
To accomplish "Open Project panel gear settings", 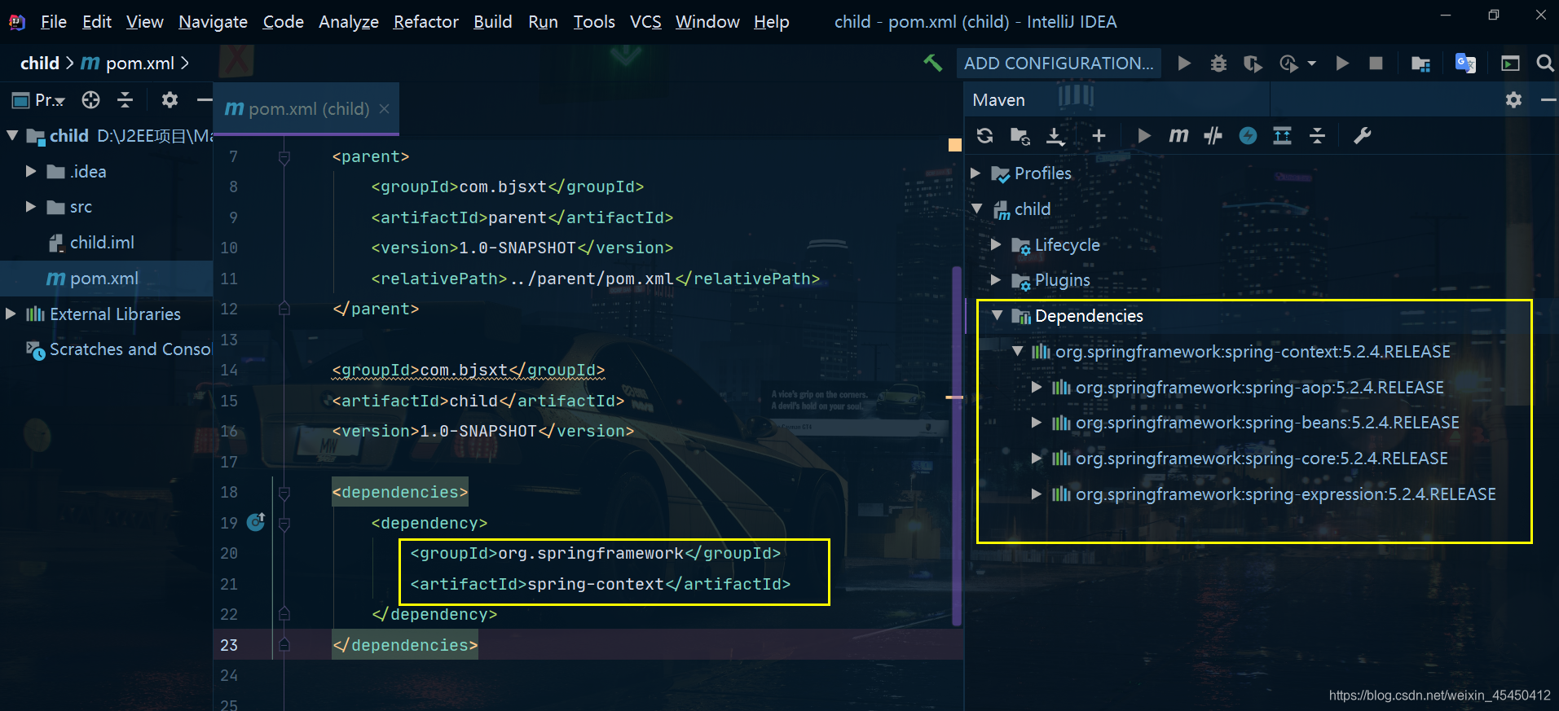I will [170, 99].
